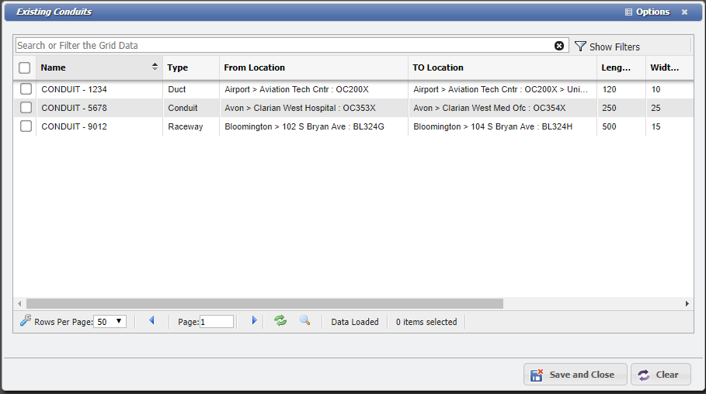Sort by the Name column header
Viewport: 706px width, 394px height.
coord(99,67)
